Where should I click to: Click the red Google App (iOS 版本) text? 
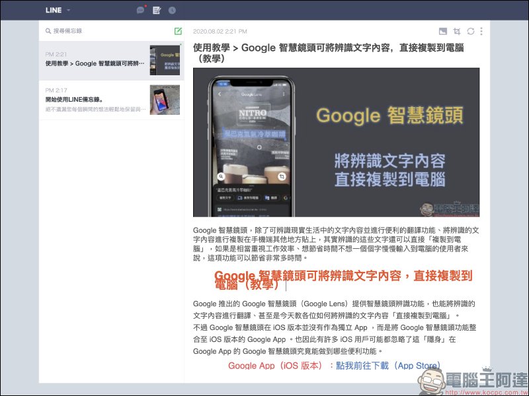[275, 366]
